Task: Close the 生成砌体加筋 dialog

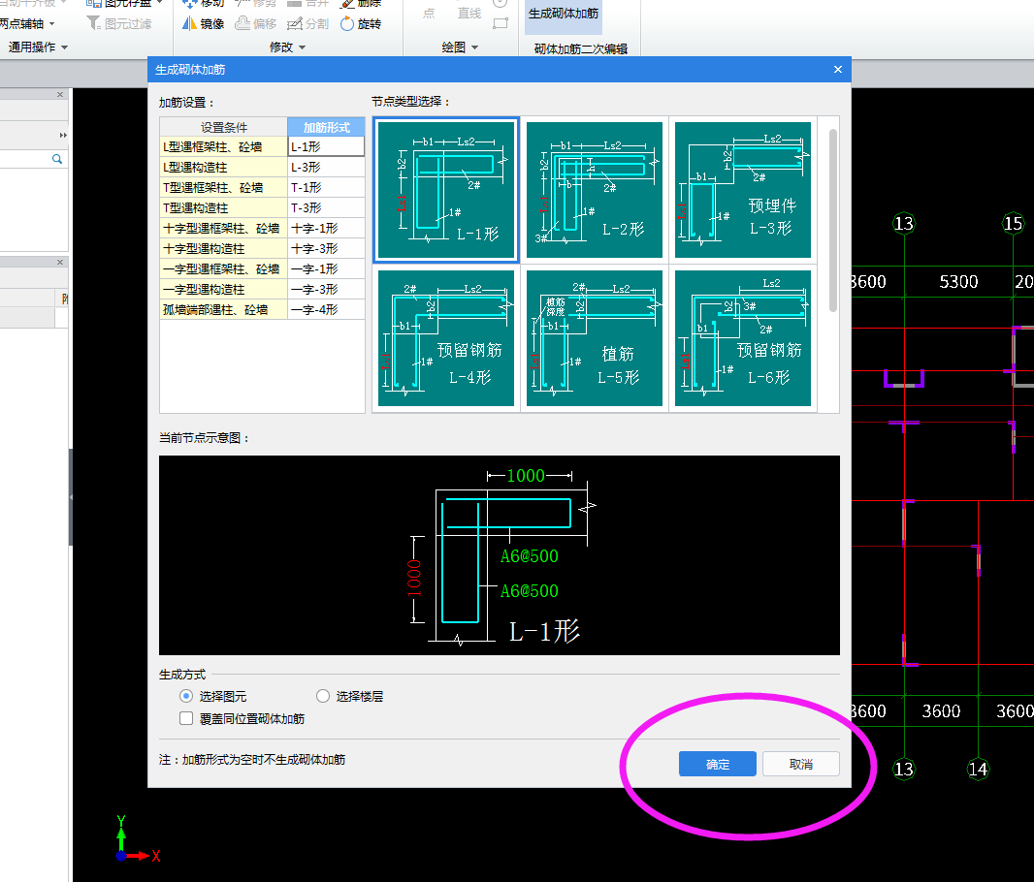Action: point(837,69)
